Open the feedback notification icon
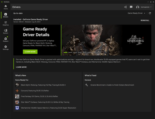This screenshot has width=155, height=119. [x=131, y=7]
